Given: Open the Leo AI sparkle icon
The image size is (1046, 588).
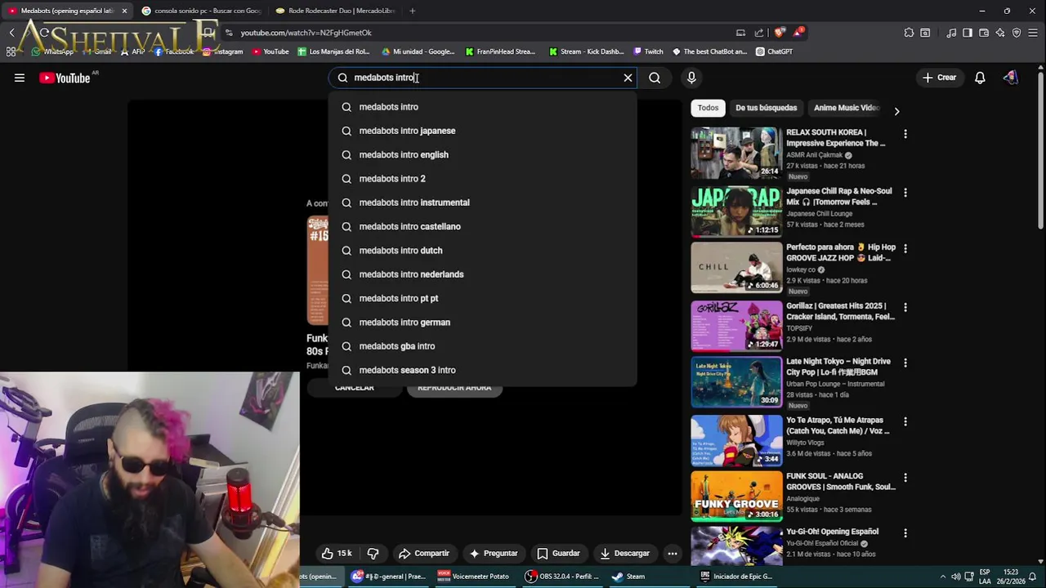Looking at the screenshot, I should click(x=1000, y=33).
